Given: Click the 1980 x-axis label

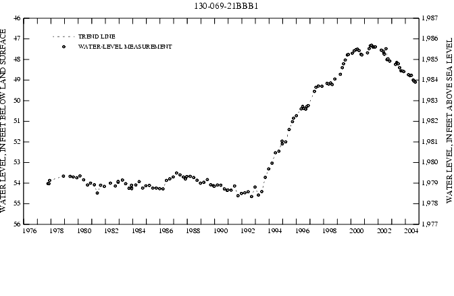Looking at the screenshot, I should (x=84, y=231).
